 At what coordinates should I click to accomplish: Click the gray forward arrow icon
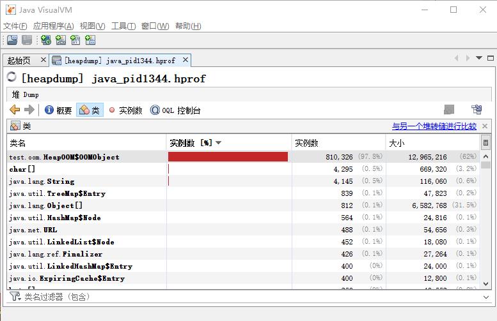pos(29,110)
